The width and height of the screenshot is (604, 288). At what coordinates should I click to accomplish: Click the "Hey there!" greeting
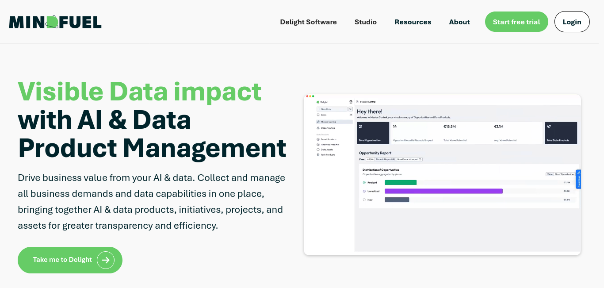click(x=370, y=111)
